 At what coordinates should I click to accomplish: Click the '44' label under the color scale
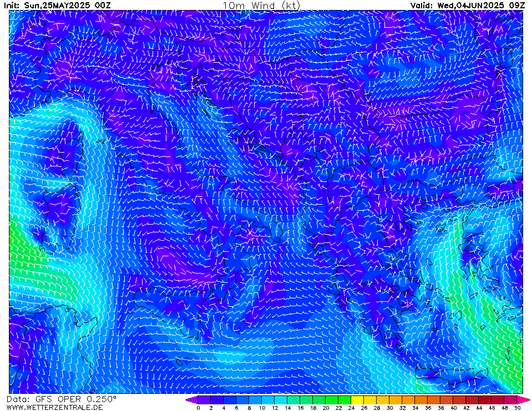(x=479, y=408)
